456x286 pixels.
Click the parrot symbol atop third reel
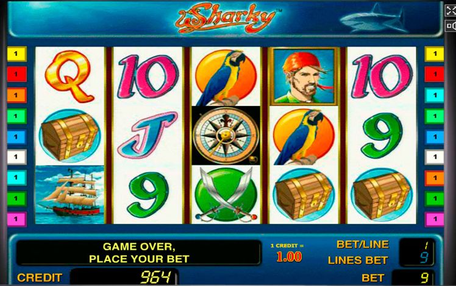coord(226,77)
